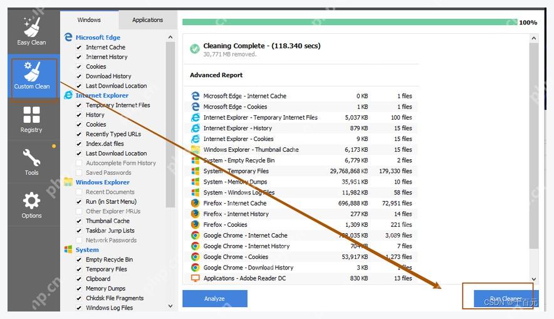Image resolution: width=554 pixels, height=319 pixels.
Task: Click the 100% cleaning progress bar
Action: pos(350,22)
